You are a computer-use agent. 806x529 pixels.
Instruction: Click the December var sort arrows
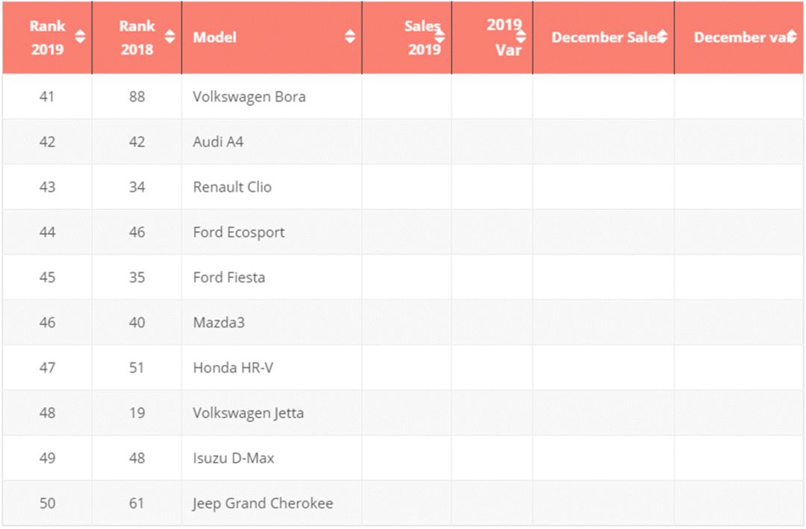tap(791, 37)
